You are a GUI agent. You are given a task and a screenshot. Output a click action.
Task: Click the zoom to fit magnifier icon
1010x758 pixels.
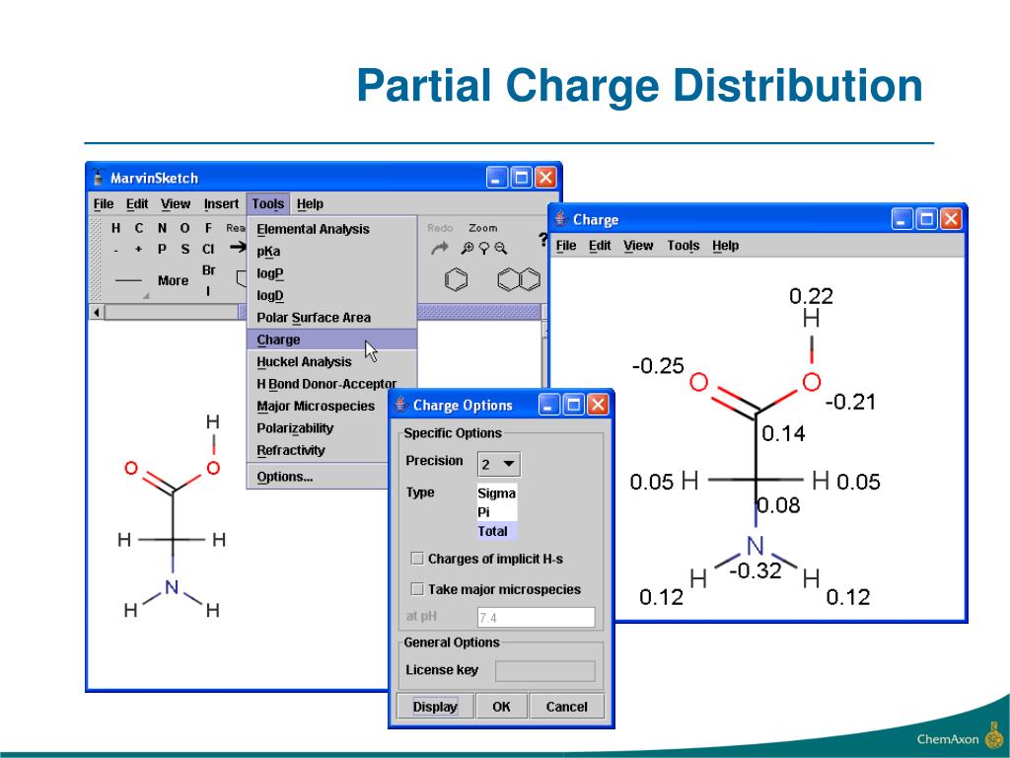click(483, 248)
